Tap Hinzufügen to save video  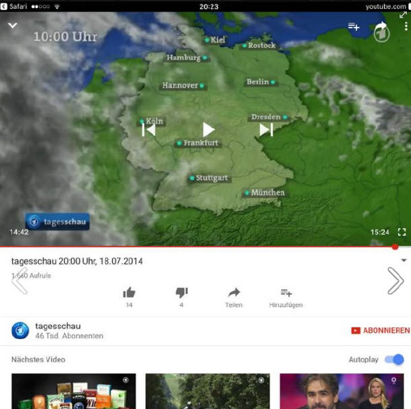286,296
